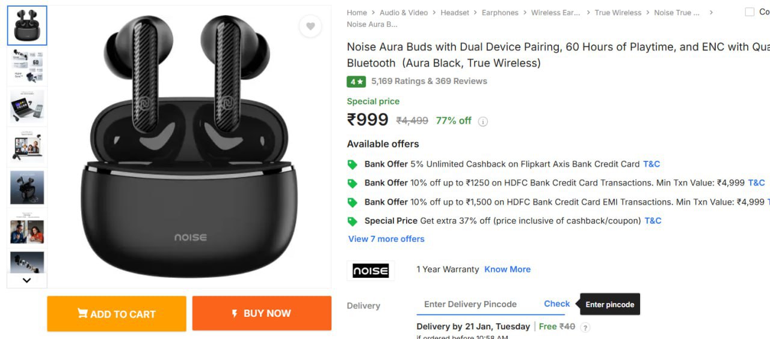The image size is (770, 339).
Task: Click the price info icon
Action: coord(482,121)
